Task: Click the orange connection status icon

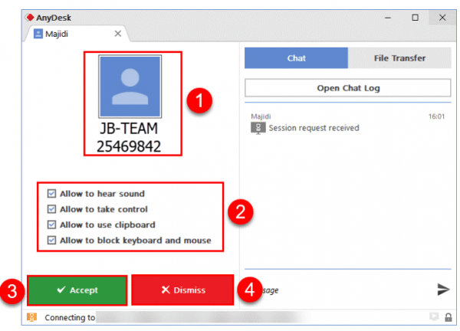Action: (x=31, y=317)
